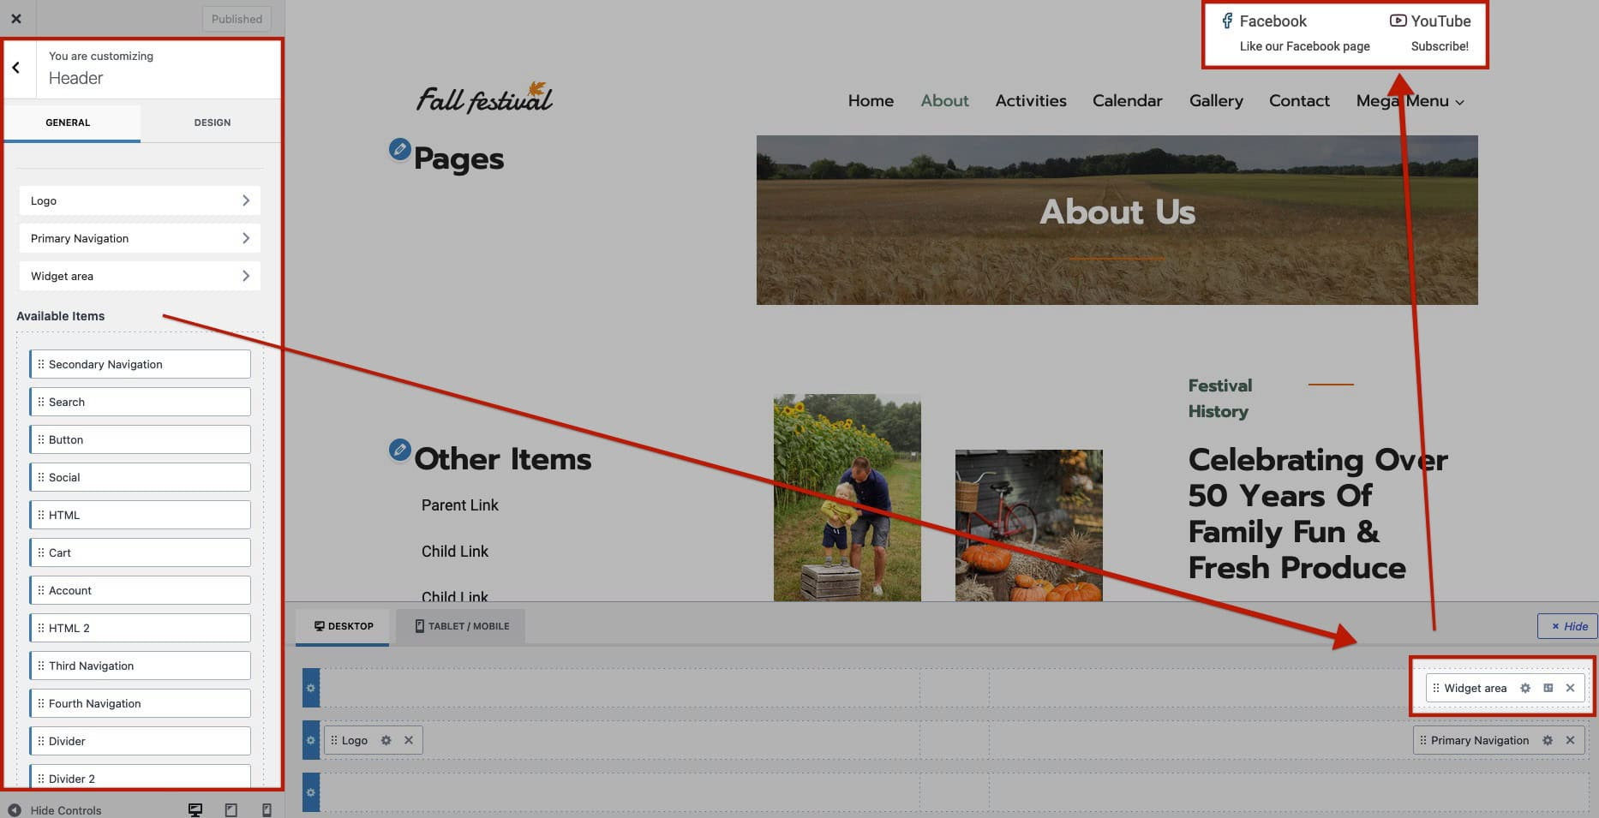Open settings gear for the bottom builder row
1599x818 pixels.
coord(311,792)
